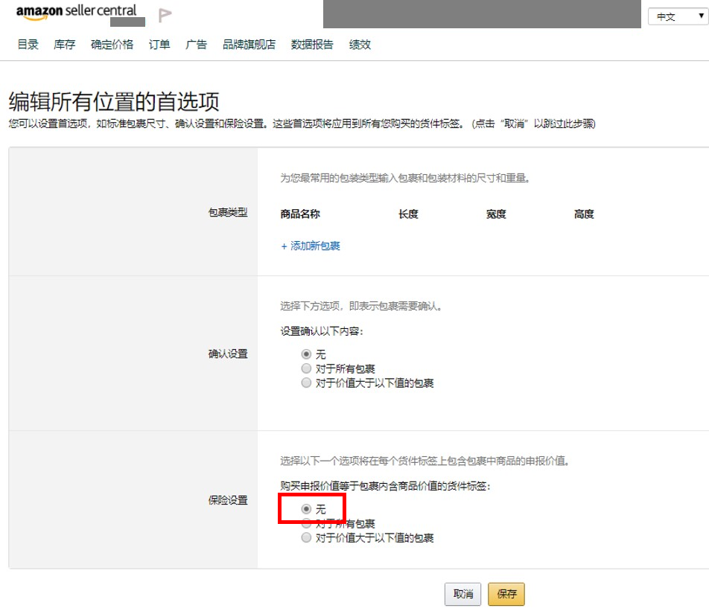Open the 绩效 menu item

pos(360,45)
